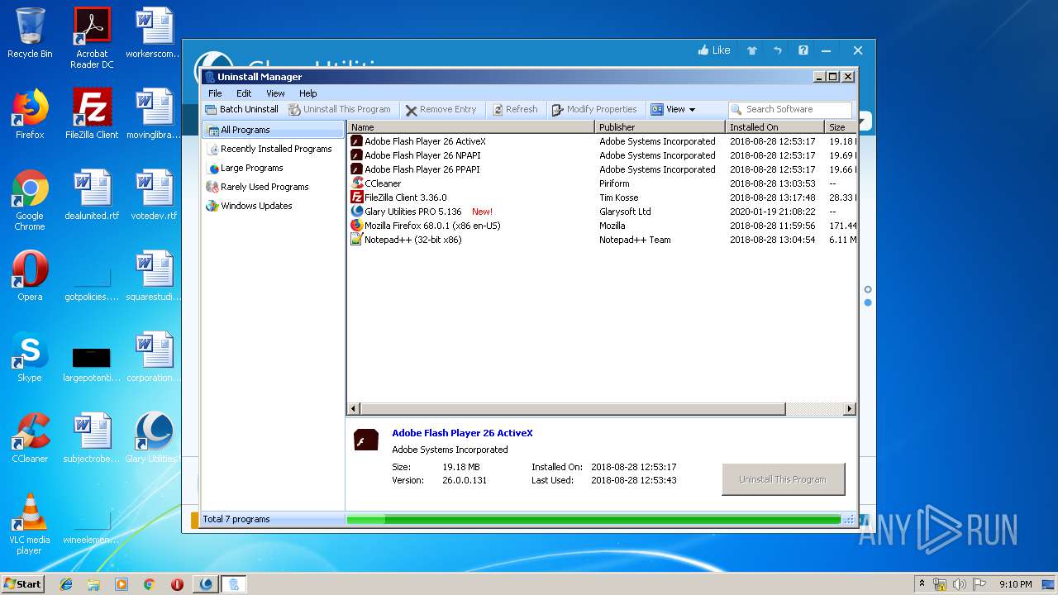Click Chrome icon in taskbar
The width and height of the screenshot is (1058, 595).
149,584
